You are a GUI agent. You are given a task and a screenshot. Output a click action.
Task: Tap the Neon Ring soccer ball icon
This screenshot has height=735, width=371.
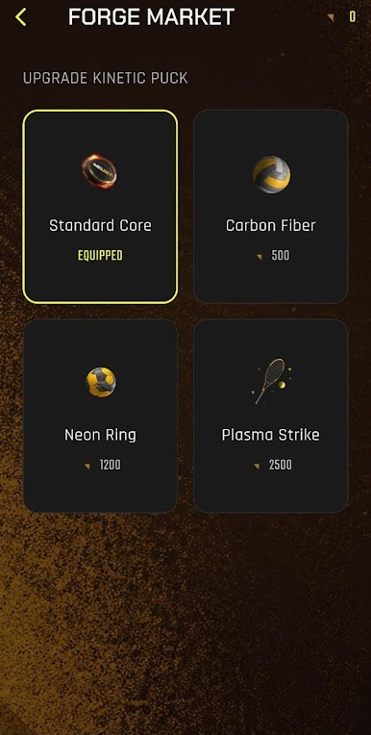tap(101, 382)
